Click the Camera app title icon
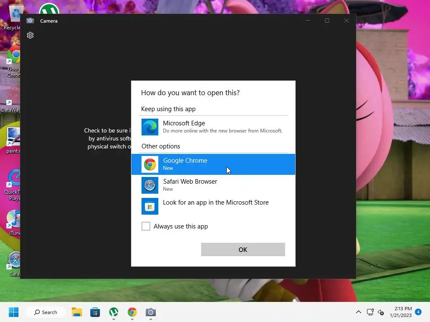Viewport: 430px width, 322px height. tap(30, 21)
